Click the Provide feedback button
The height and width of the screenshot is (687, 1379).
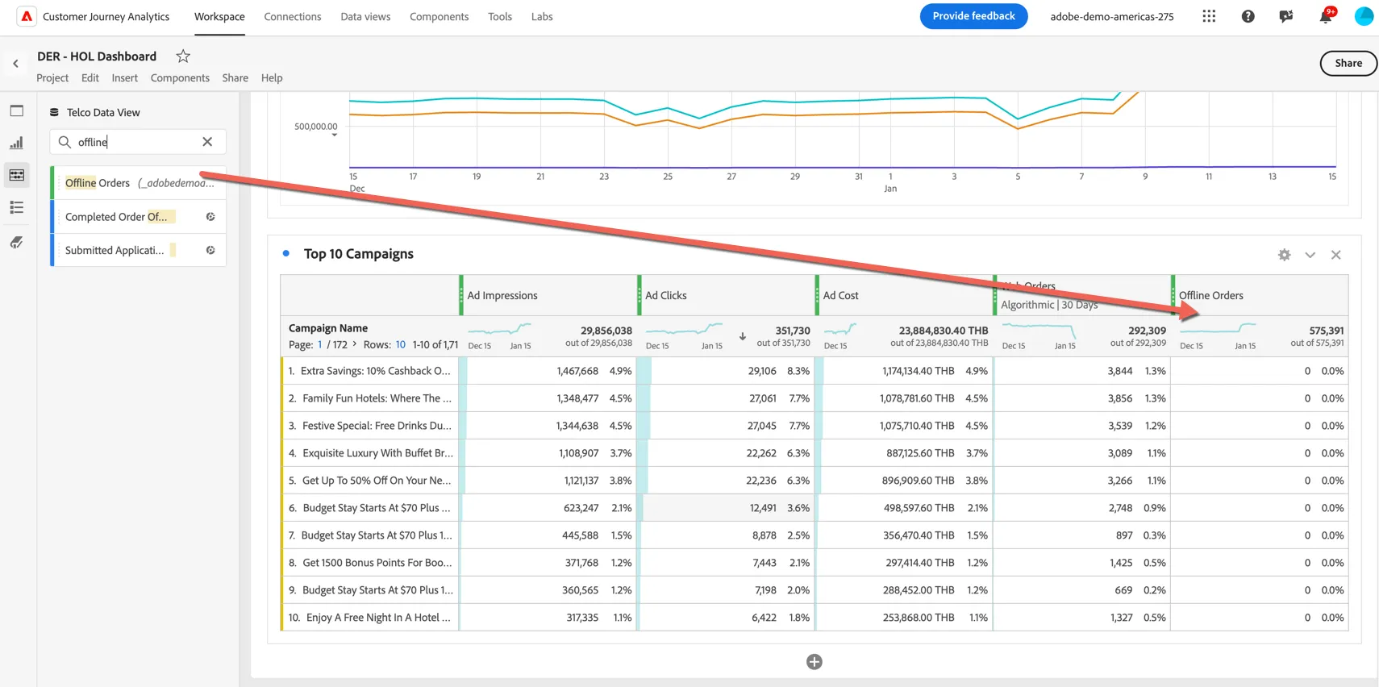tap(973, 16)
